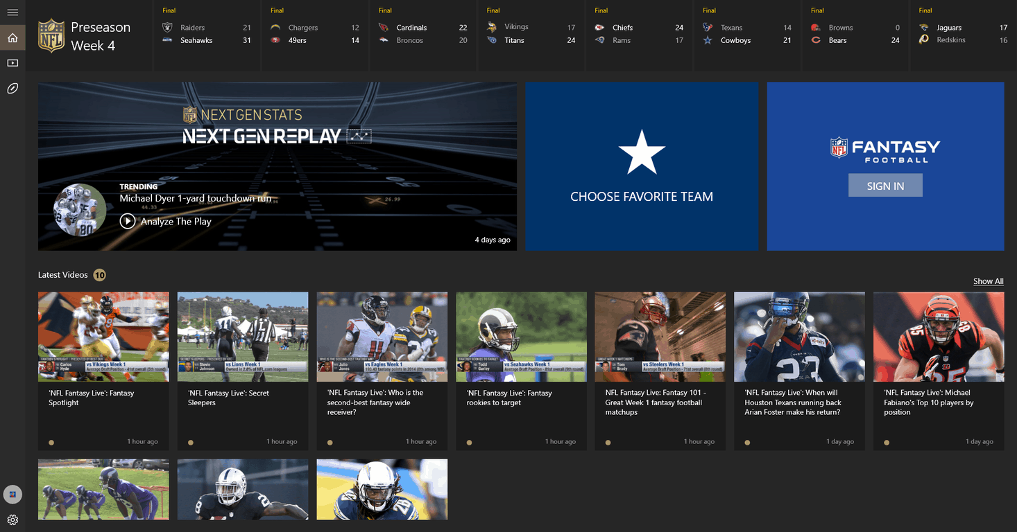This screenshot has height=532, width=1017.
Task: Click the Chargers team logo
Action: pos(275,28)
